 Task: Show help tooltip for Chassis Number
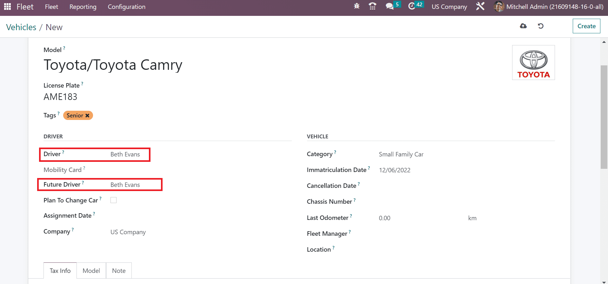pyautogui.click(x=355, y=200)
